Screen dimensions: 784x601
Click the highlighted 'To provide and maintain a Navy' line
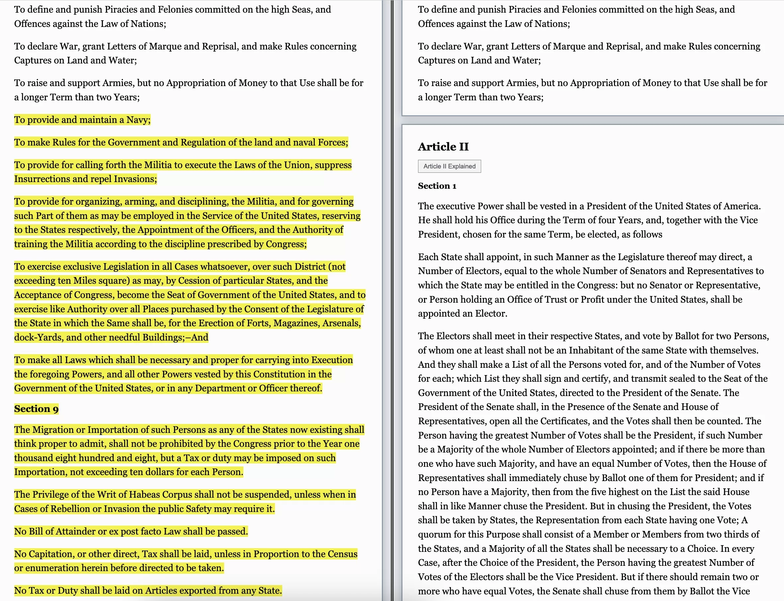click(x=82, y=120)
